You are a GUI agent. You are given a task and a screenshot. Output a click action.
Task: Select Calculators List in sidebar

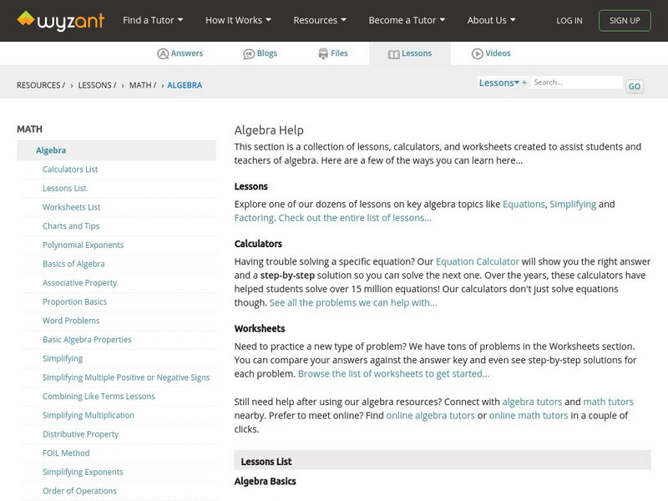click(x=70, y=170)
